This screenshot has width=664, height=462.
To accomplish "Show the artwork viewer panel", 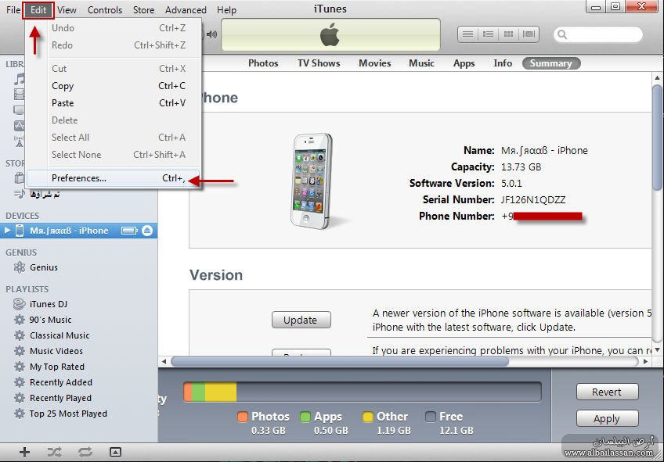I will click(115, 453).
